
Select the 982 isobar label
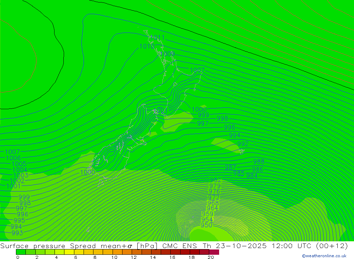tap(216, 179)
